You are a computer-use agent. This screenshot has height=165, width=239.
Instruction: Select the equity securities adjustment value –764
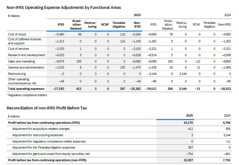coord(189,154)
